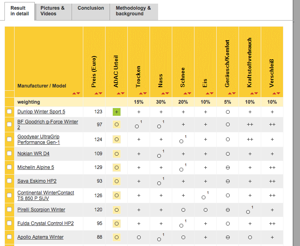Click the price 129 for Michelin Alpine 5

coord(98,167)
